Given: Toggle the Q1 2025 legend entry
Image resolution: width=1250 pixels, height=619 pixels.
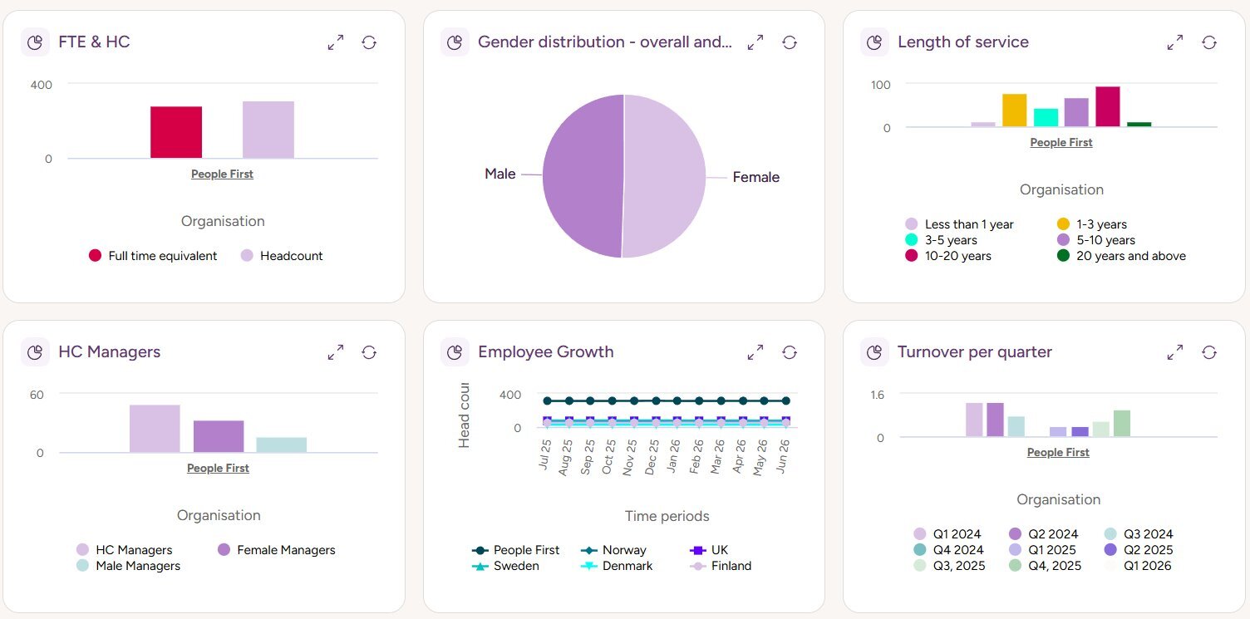Looking at the screenshot, I should 1043,550.
